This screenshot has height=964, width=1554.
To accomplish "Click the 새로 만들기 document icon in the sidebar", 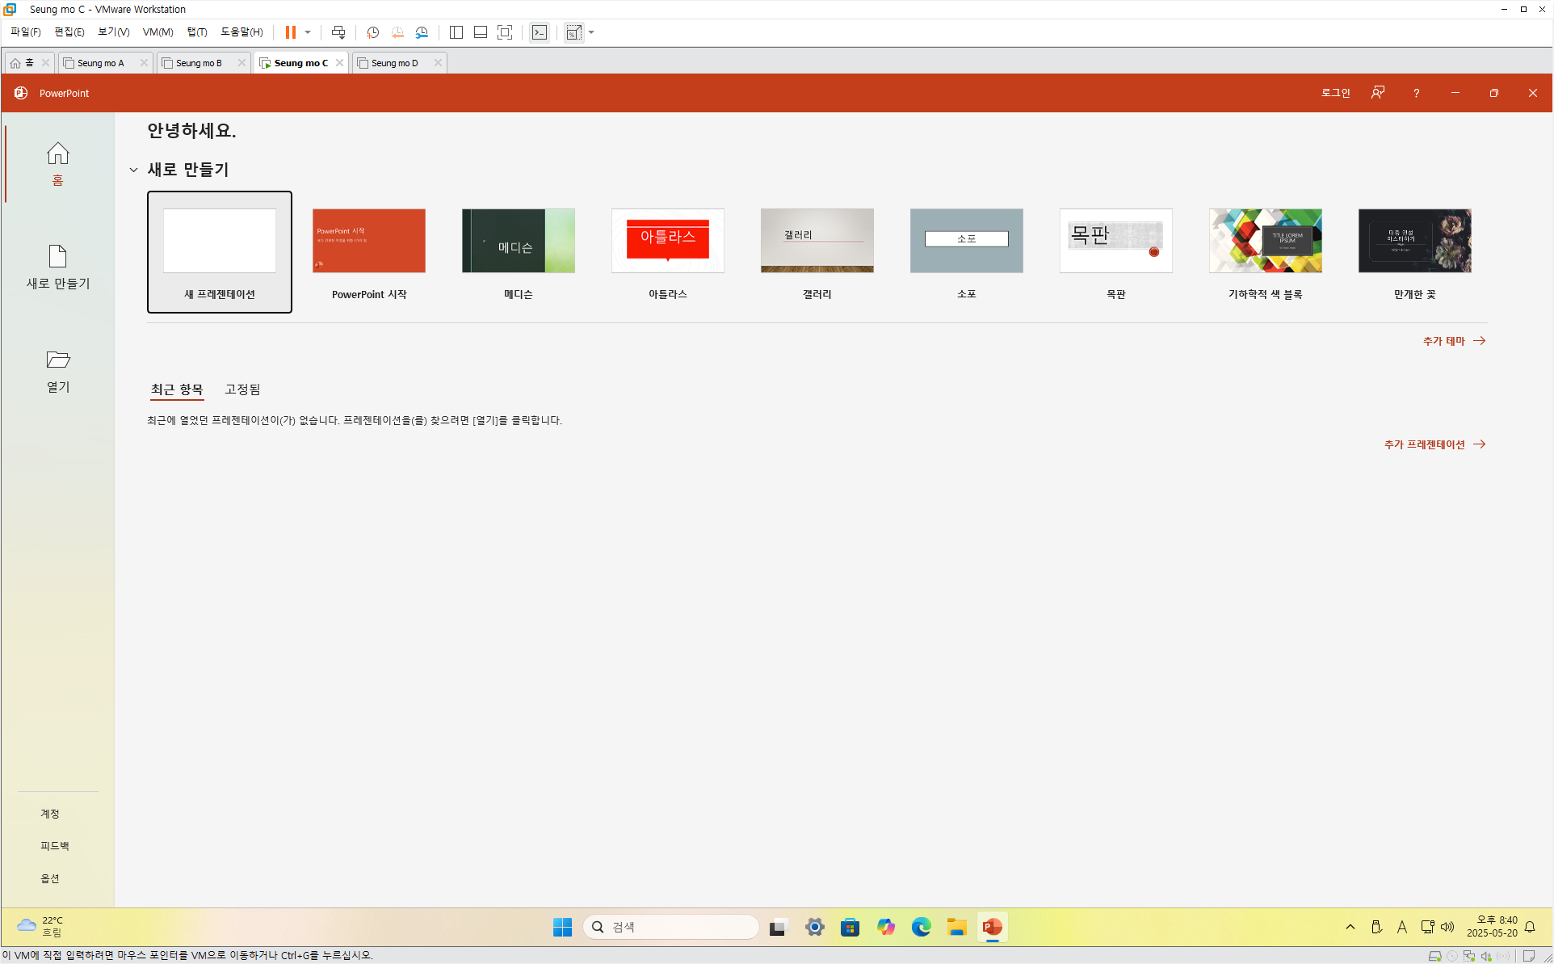I will click(57, 256).
